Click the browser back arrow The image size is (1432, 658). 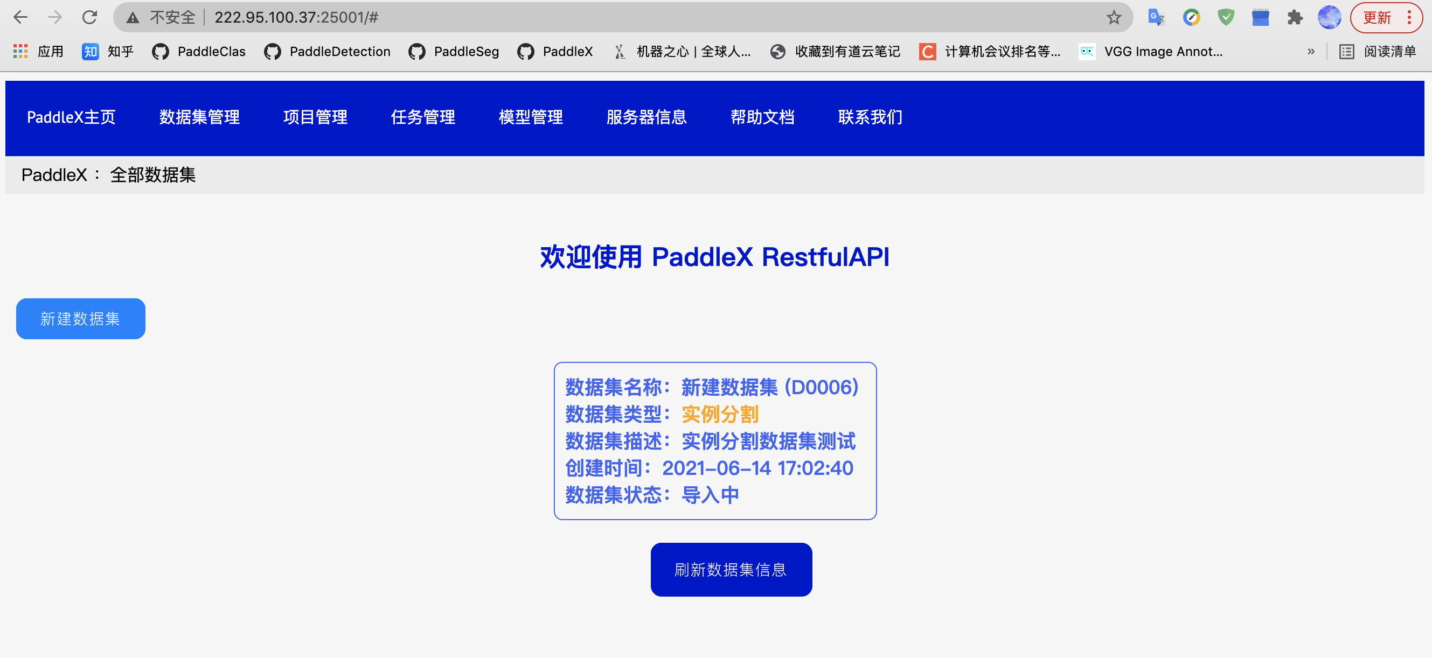[20, 17]
